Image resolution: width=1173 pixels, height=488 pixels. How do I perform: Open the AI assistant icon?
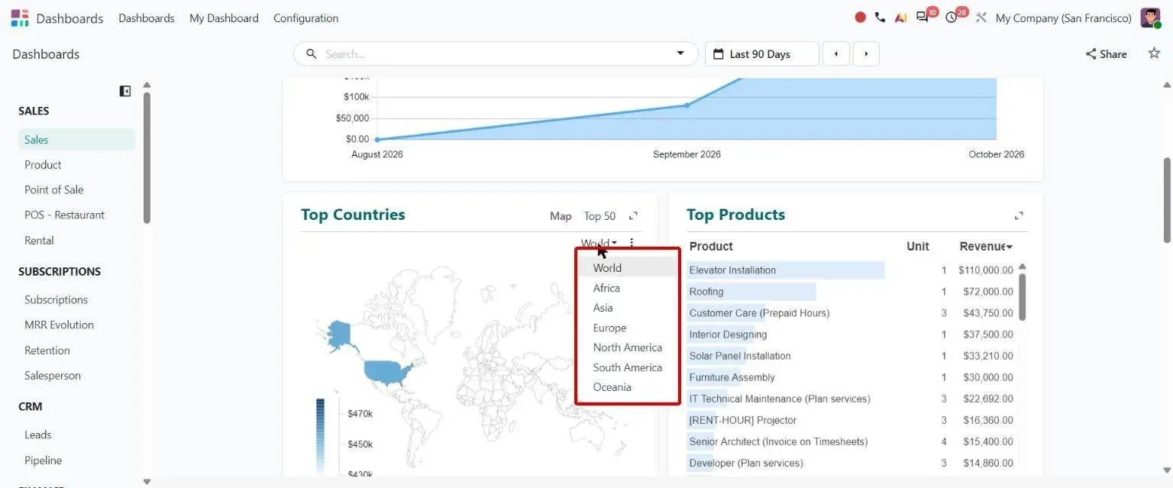(x=901, y=18)
